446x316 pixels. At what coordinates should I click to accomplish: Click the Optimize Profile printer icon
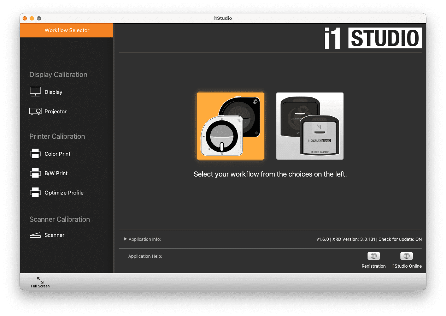(35, 192)
